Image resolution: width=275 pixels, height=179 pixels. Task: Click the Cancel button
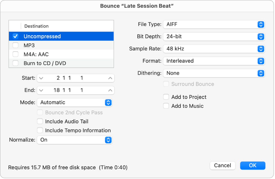click(x=222, y=165)
